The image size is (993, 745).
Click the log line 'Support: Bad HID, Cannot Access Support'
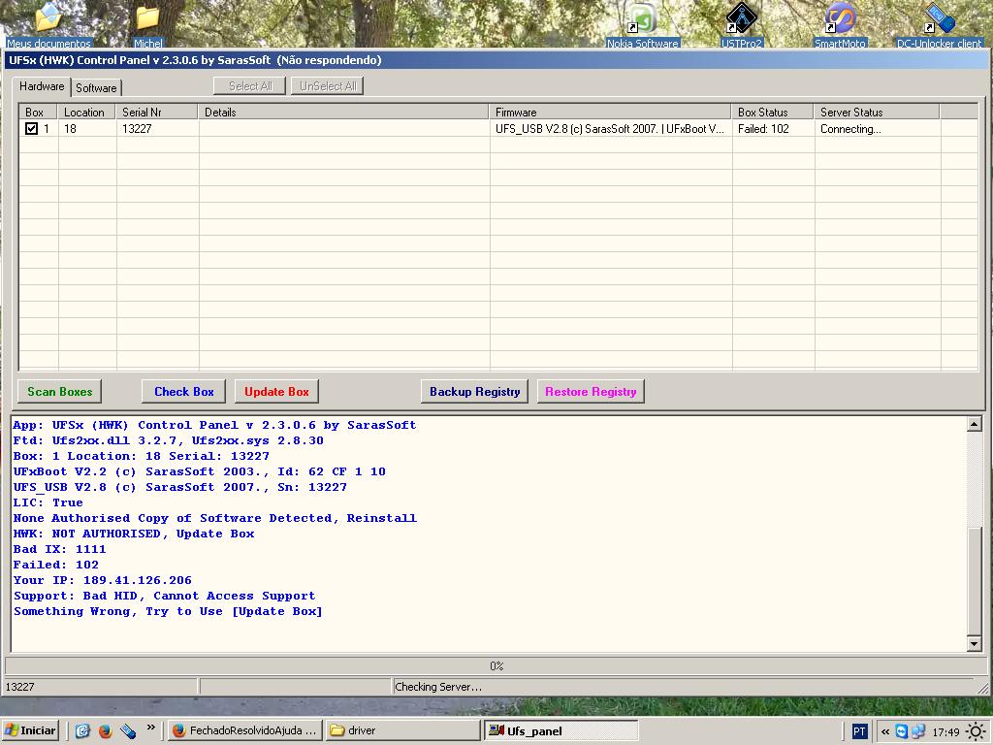(x=165, y=597)
